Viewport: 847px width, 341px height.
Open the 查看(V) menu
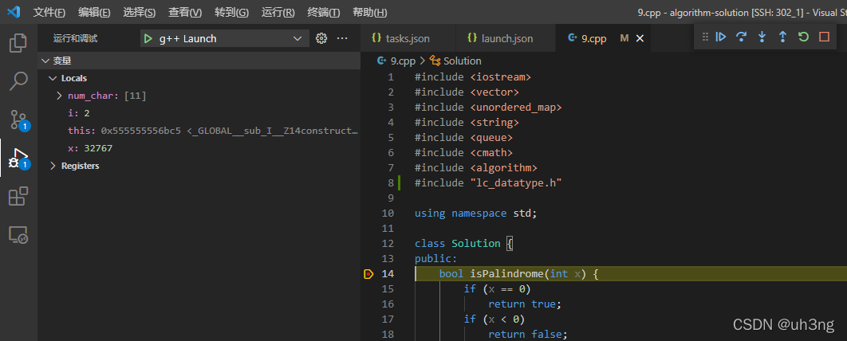(x=185, y=13)
